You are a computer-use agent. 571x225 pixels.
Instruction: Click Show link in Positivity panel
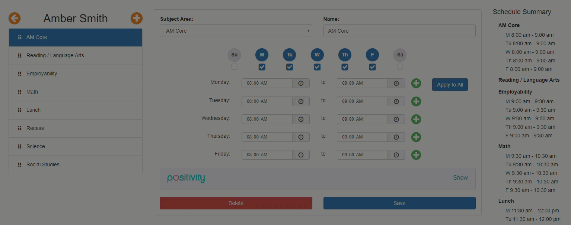coord(460,178)
